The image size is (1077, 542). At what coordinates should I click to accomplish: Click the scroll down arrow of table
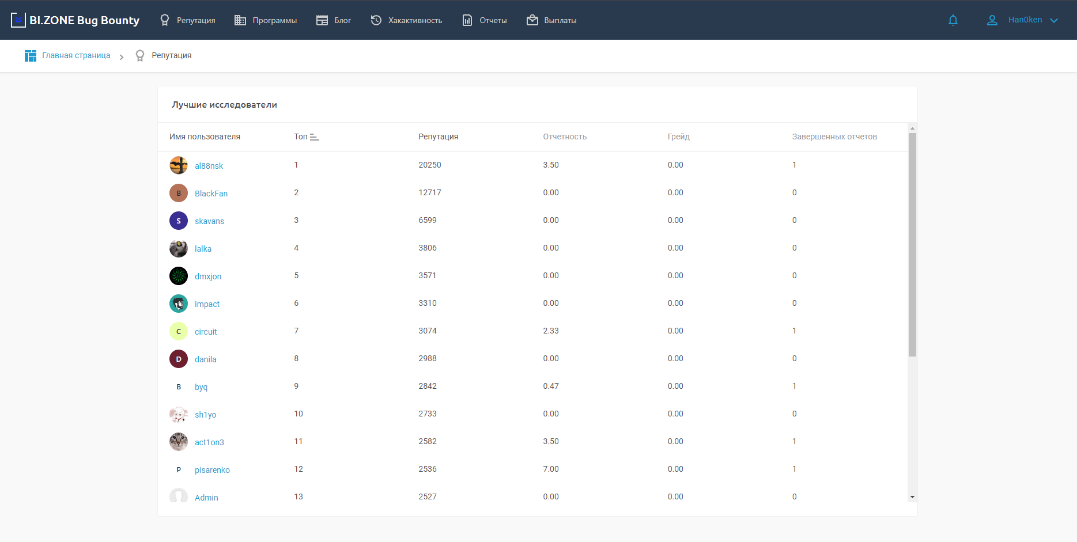pos(912,496)
